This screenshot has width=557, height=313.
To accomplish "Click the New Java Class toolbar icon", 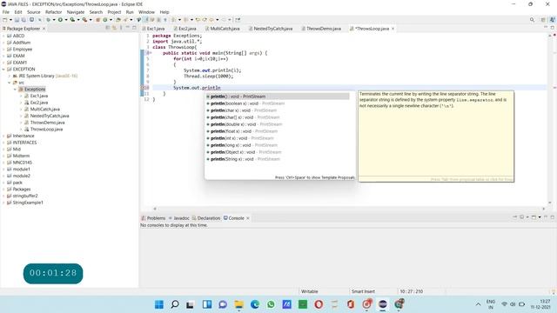I will point(105,20).
